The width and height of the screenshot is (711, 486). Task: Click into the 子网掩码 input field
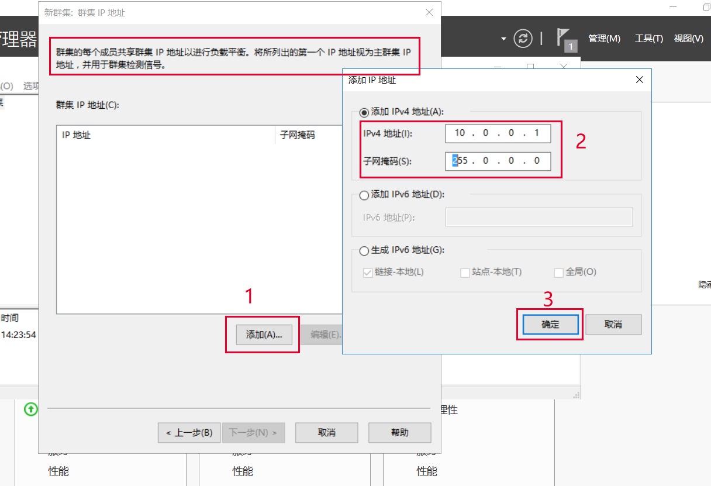[x=498, y=161]
